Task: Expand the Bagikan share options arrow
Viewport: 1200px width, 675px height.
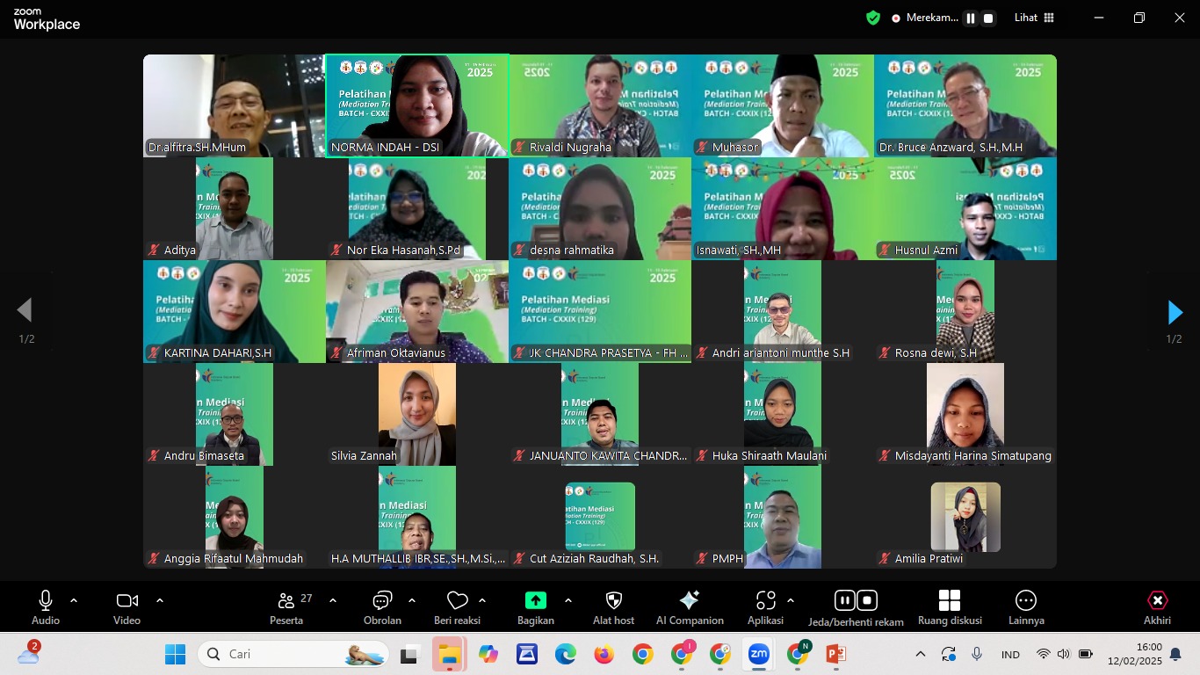Action: tap(567, 600)
